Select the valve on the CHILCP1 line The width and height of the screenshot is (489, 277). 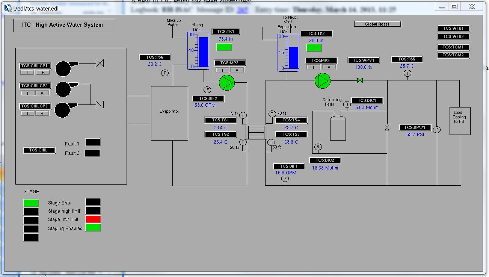coord(100,63)
